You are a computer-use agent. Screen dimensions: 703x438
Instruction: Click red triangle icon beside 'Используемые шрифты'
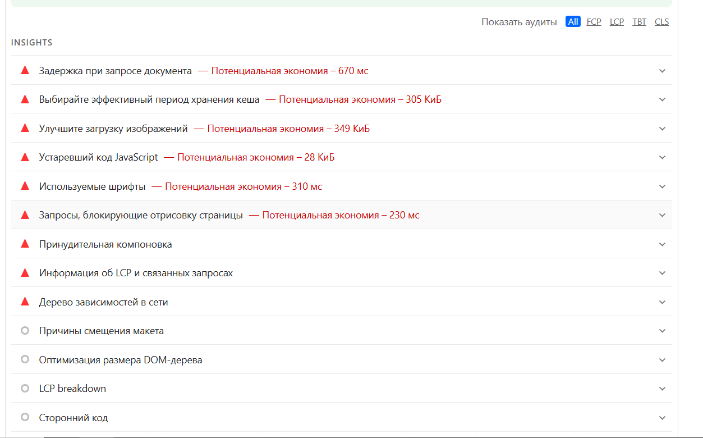point(25,186)
